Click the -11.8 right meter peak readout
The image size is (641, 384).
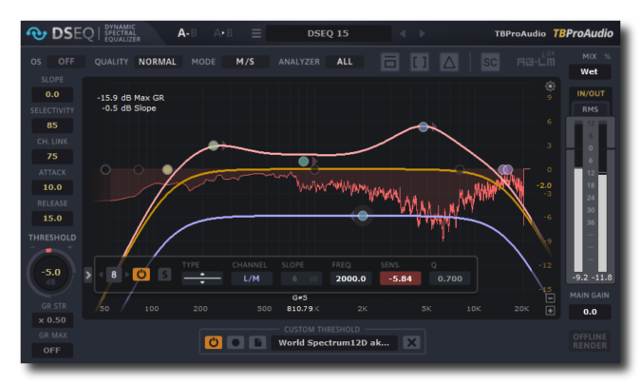[x=603, y=278]
